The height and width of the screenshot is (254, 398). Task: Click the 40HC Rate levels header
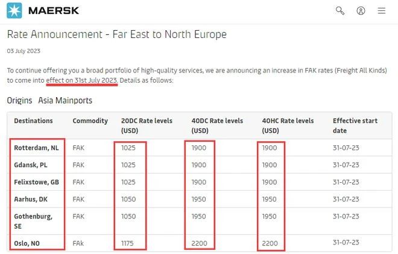[288, 125]
